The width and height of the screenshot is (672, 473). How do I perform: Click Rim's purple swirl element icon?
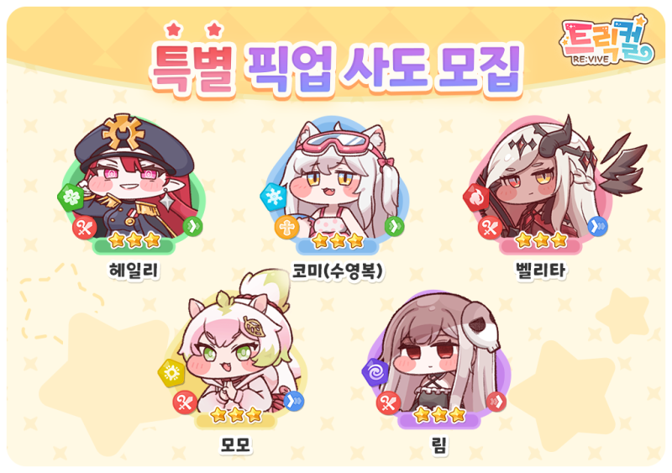[375, 372]
